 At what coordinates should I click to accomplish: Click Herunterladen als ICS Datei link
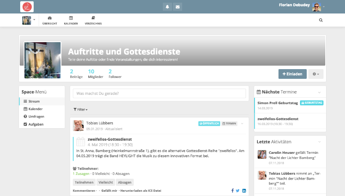(x=141, y=191)
